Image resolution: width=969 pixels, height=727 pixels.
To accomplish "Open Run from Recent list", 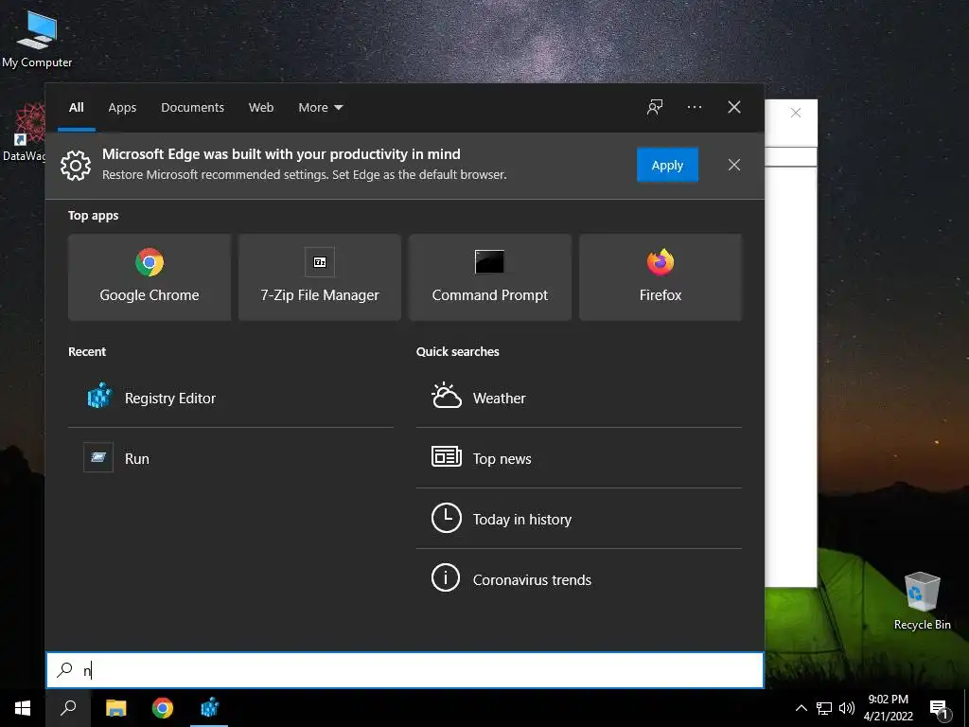I will pos(231,458).
